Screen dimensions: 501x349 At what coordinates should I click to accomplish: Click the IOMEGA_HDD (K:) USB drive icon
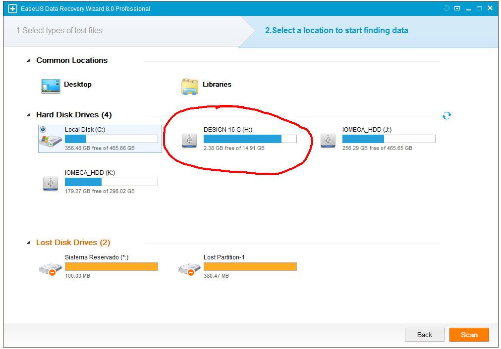pos(51,184)
